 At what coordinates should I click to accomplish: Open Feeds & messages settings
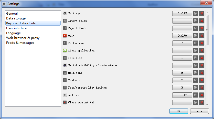(x=20, y=43)
